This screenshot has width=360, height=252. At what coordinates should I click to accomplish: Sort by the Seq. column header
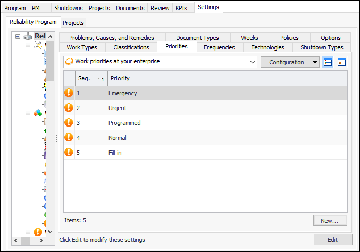click(x=84, y=78)
